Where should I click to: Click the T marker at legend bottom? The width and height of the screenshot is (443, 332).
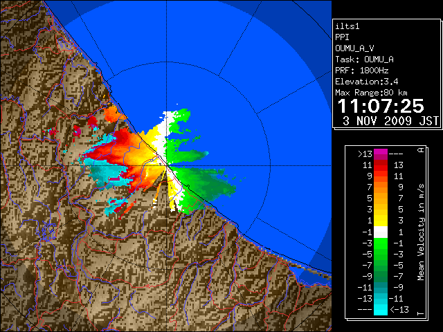point(421,313)
